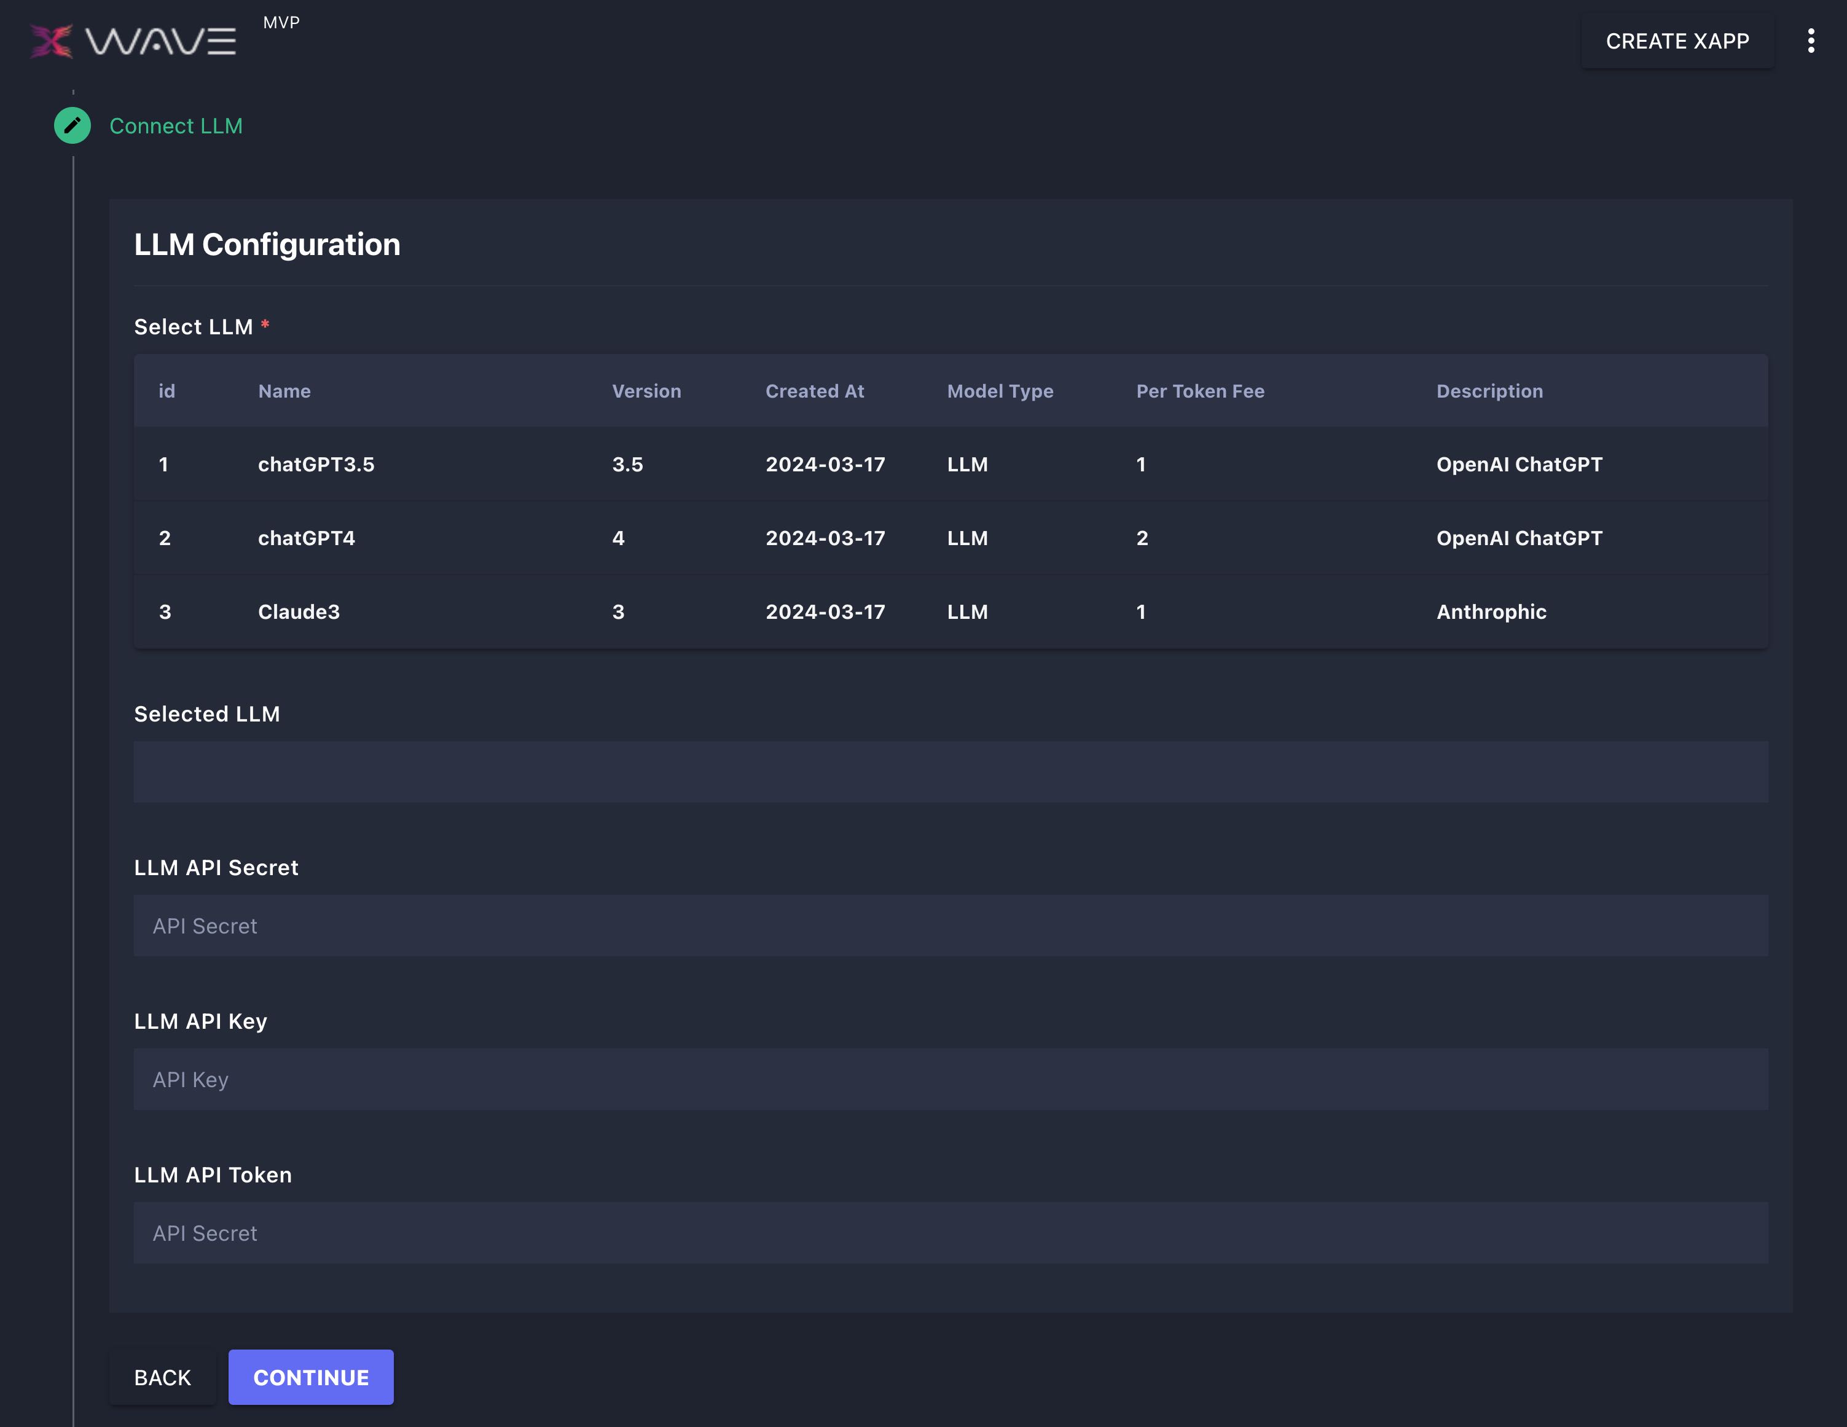Select the chatGPT4 row name
1847x1427 pixels.
(x=306, y=538)
